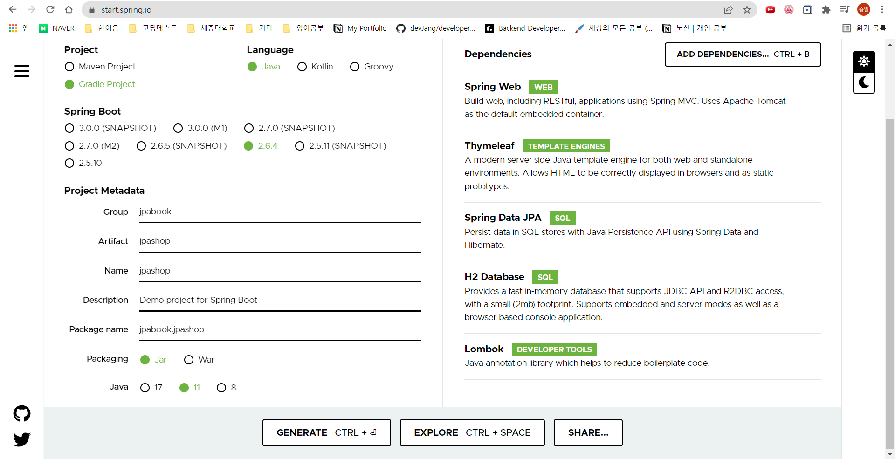Select Java language option
Screen dimensions: 895x459
pos(264,67)
